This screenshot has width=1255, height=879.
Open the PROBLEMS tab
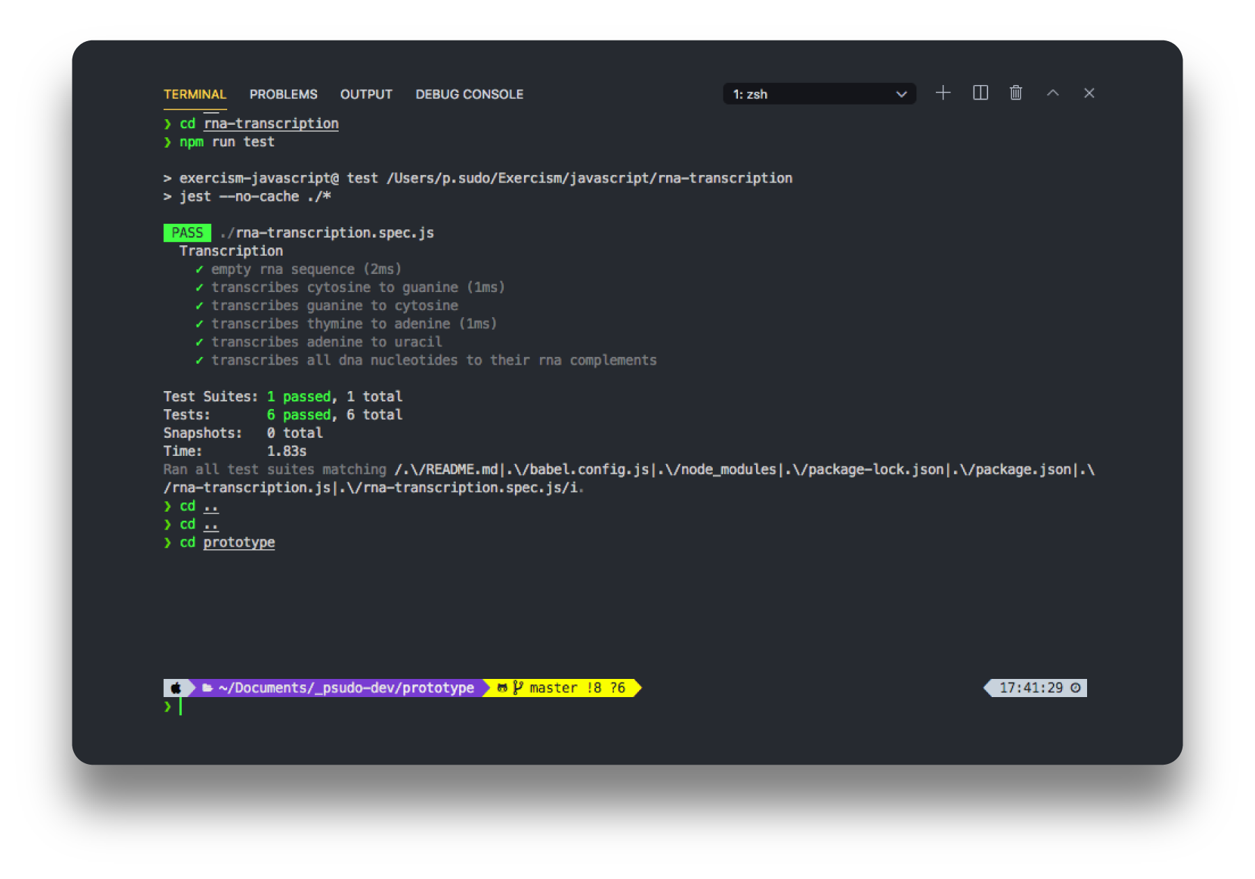(283, 94)
